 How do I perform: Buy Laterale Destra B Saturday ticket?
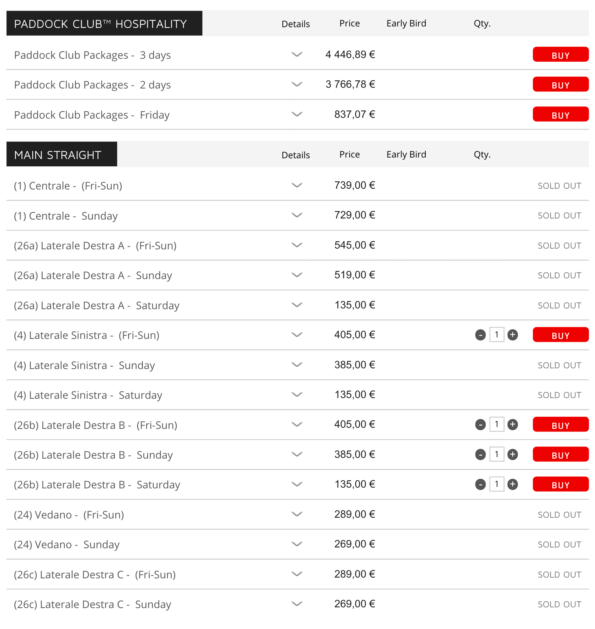(560, 484)
